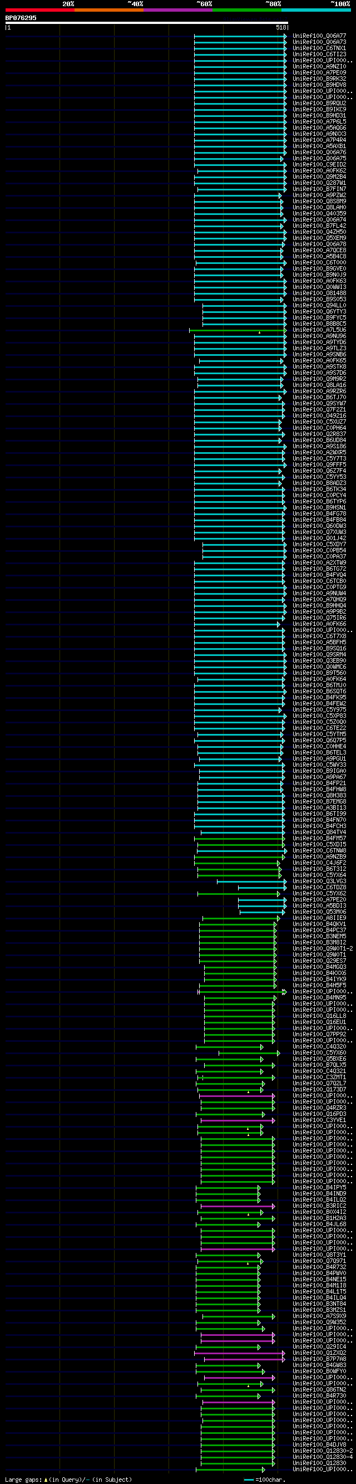The image size is (356, 1484).
Task: Select hit label UniRef100_Q2R837
Action: tap(319, 434)
